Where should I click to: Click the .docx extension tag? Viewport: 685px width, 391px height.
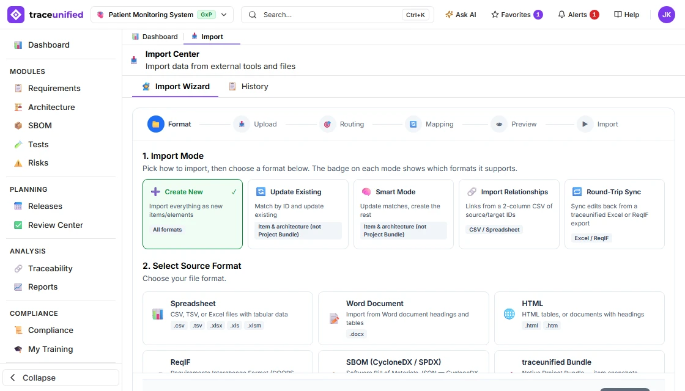[x=357, y=334]
